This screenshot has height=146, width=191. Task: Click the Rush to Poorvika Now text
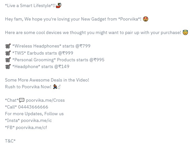point(28,87)
